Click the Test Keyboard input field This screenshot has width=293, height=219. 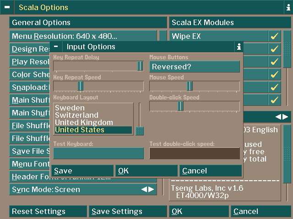pos(98,153)
